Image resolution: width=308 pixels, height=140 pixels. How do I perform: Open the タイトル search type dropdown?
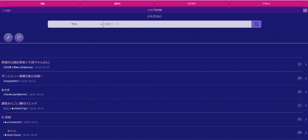click(x=75, y=24)
